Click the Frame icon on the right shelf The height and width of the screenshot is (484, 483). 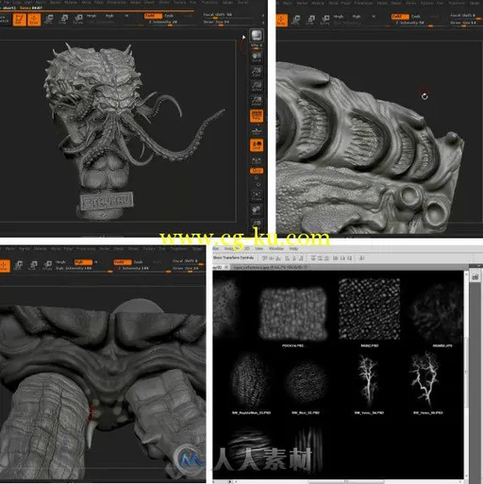click(257, 196)
